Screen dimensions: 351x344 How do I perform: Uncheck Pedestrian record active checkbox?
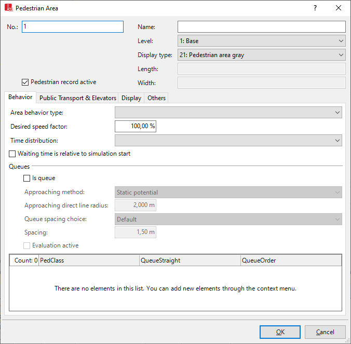pyautogui.click(x=25, y=82)
